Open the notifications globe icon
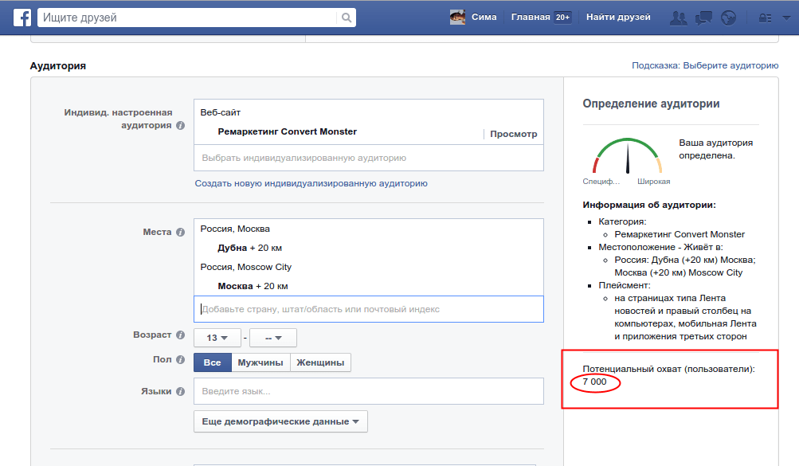The height and width of the screenshot is (466, 799). click(727, 18)
